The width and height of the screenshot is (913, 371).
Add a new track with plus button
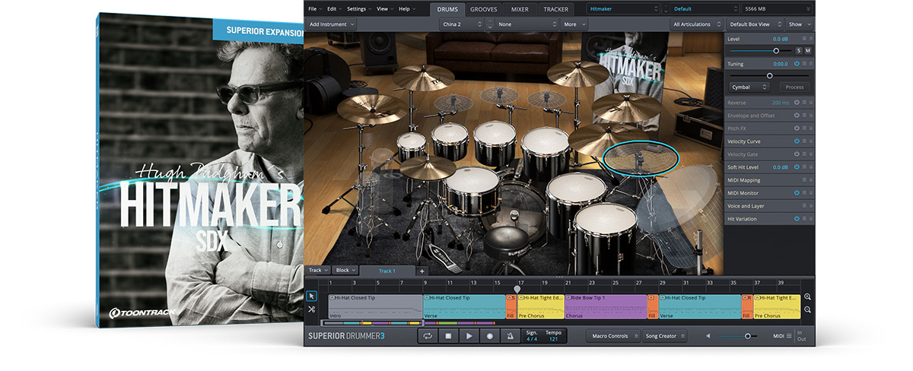pos(422,271)
